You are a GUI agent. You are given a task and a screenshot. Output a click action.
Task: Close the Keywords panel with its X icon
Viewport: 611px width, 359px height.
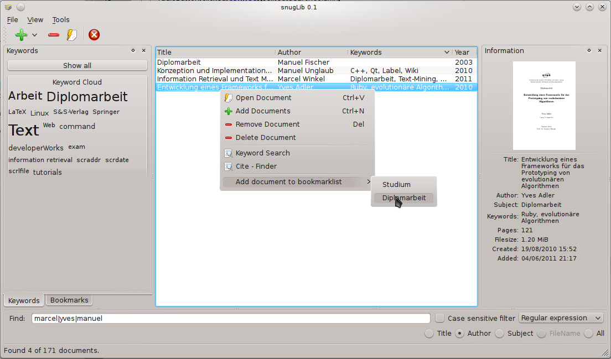click(144, 50)
